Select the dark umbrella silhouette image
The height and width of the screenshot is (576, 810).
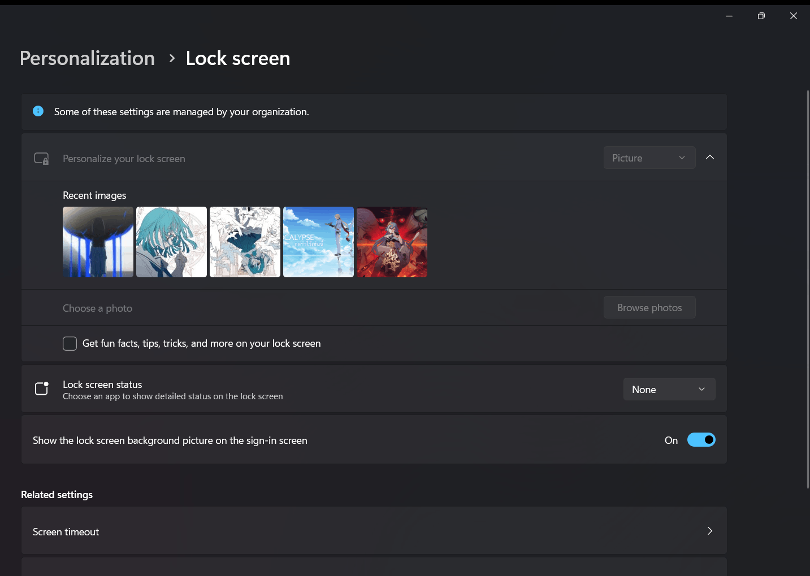[x=98, y=242]
